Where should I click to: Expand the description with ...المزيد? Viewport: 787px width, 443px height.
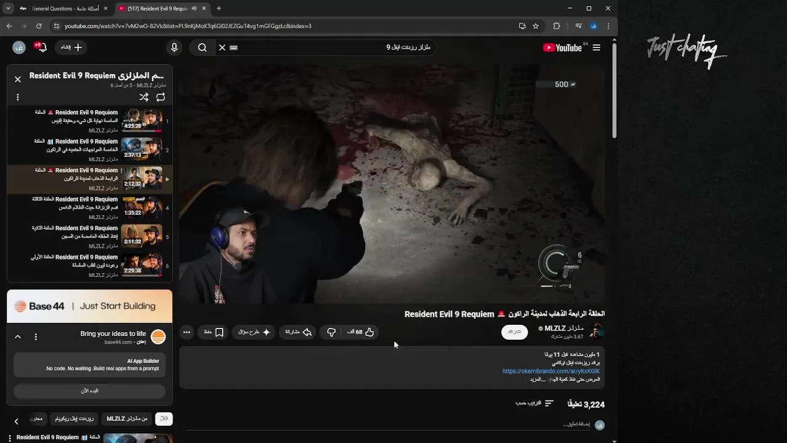(x=538, y=380)
